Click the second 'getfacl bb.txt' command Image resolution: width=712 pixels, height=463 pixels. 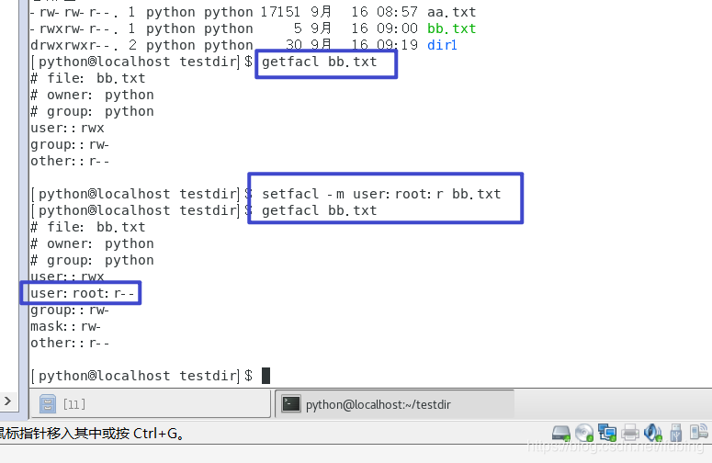[319, 210]
